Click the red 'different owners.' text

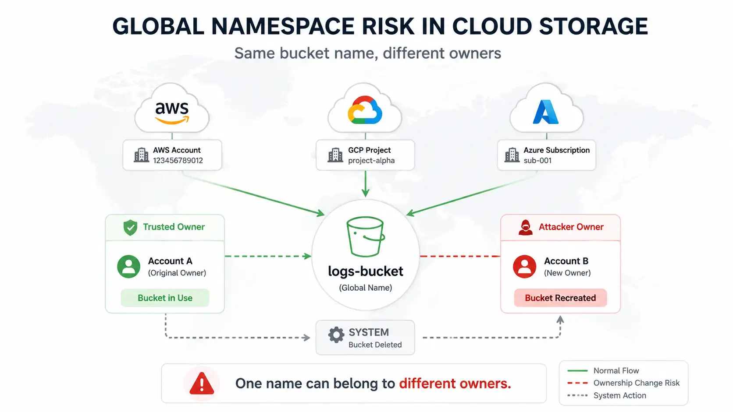point(455,384)
